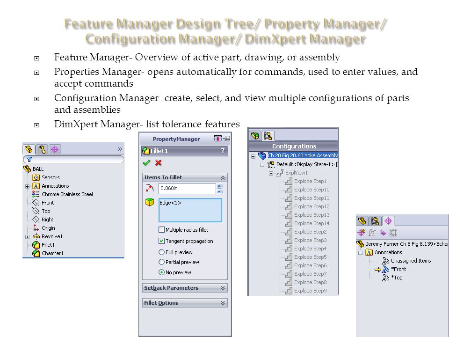The height and width of the screenshot is (337, 449).
Task: Click Auto Dimension Scheme icon
Action: click(x=362, y=233)
